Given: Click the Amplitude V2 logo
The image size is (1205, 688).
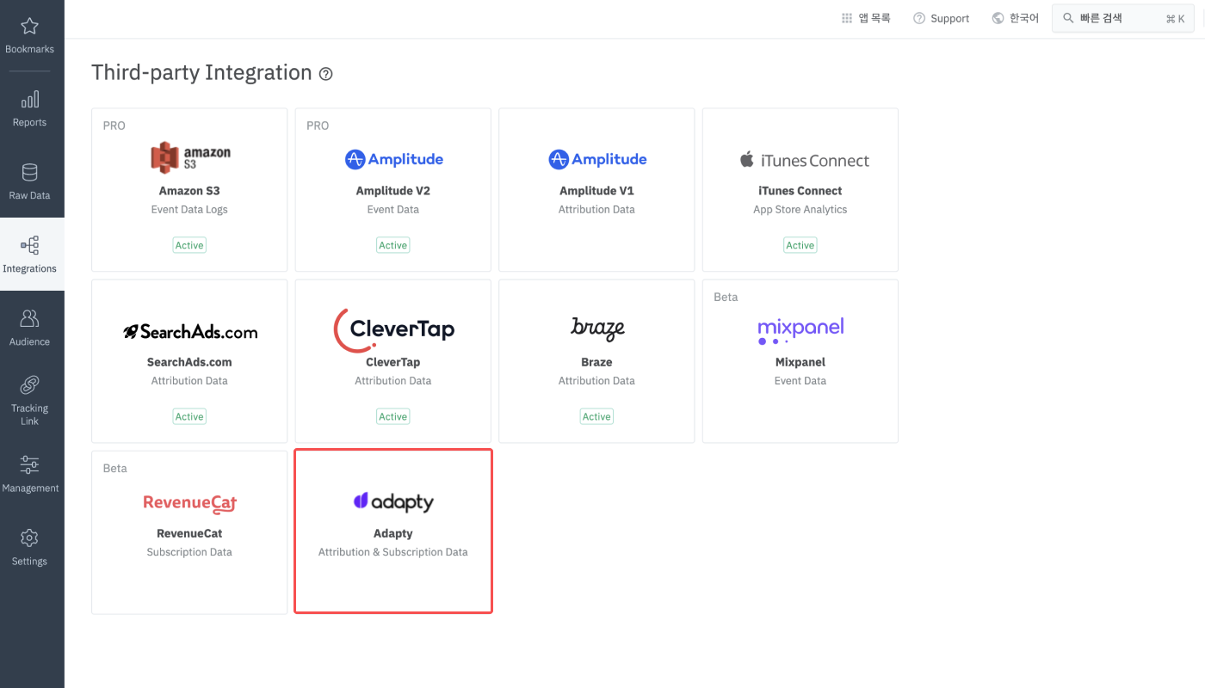Looking at the screenshot, I should coord(393,159).
